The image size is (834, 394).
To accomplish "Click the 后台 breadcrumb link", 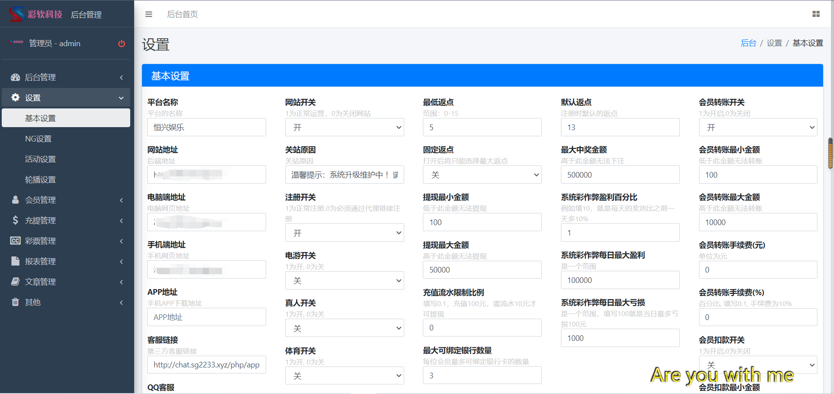I will [748, 43].
